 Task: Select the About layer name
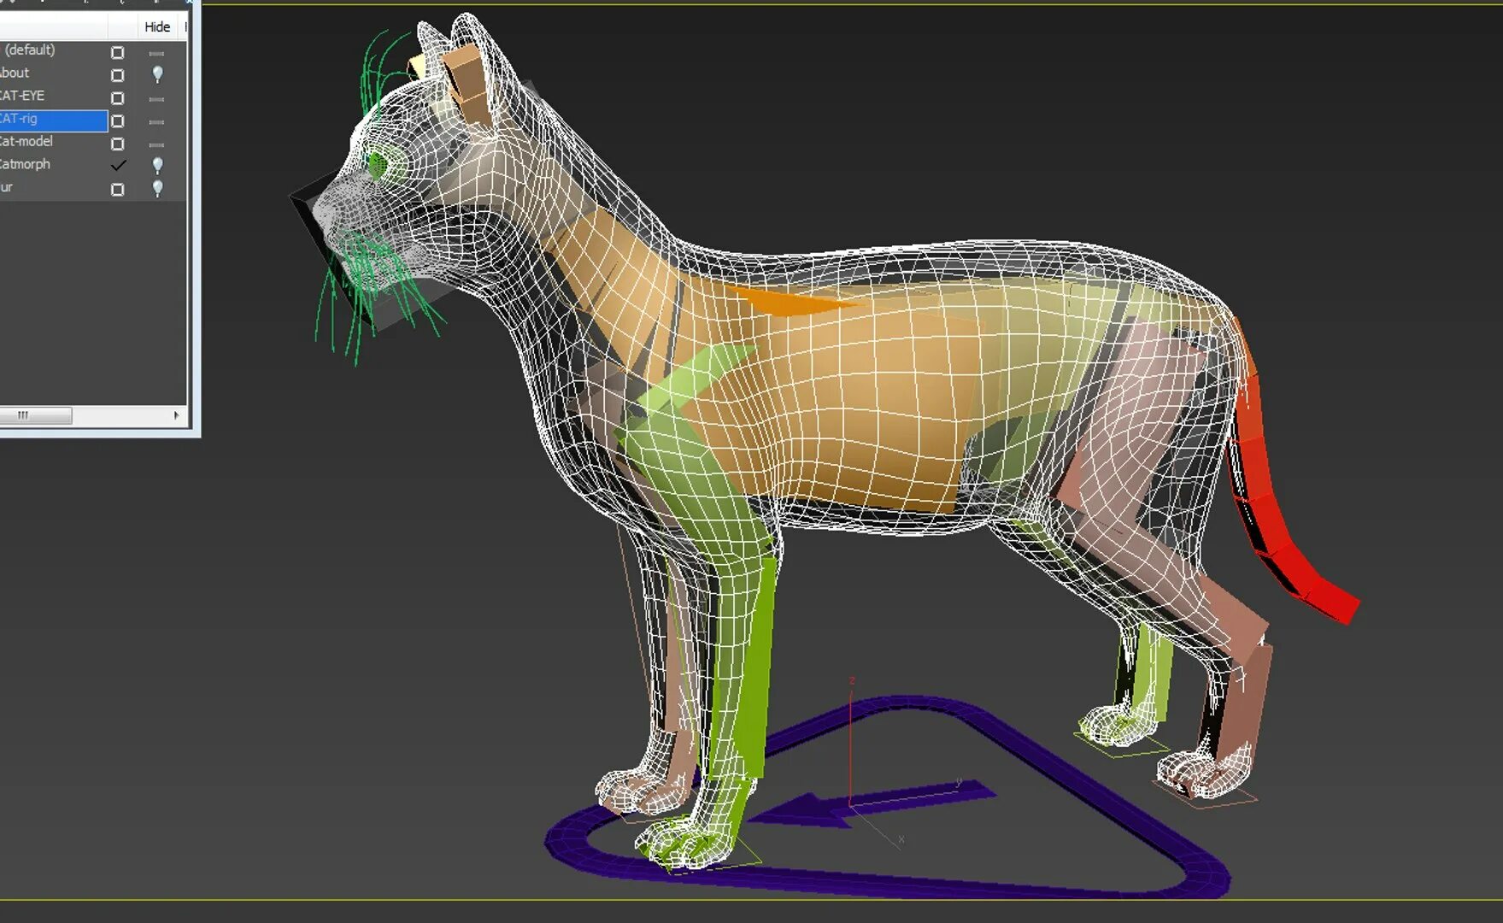pyautogui.click(x=15, y=73)
